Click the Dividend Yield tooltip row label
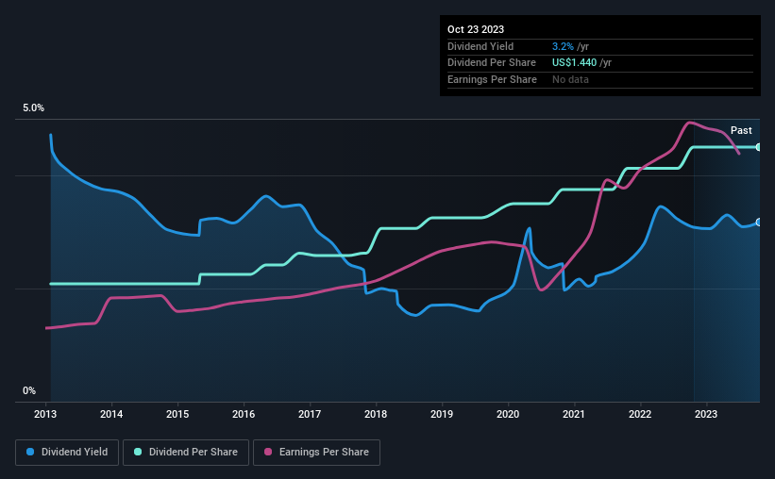 click(x=480, y=46)
